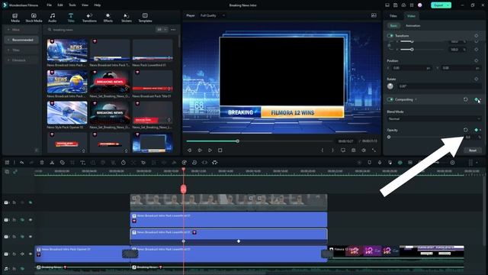Expand the Mine category
The height and width of the screenshot is (275, 488).
point(21,30)
